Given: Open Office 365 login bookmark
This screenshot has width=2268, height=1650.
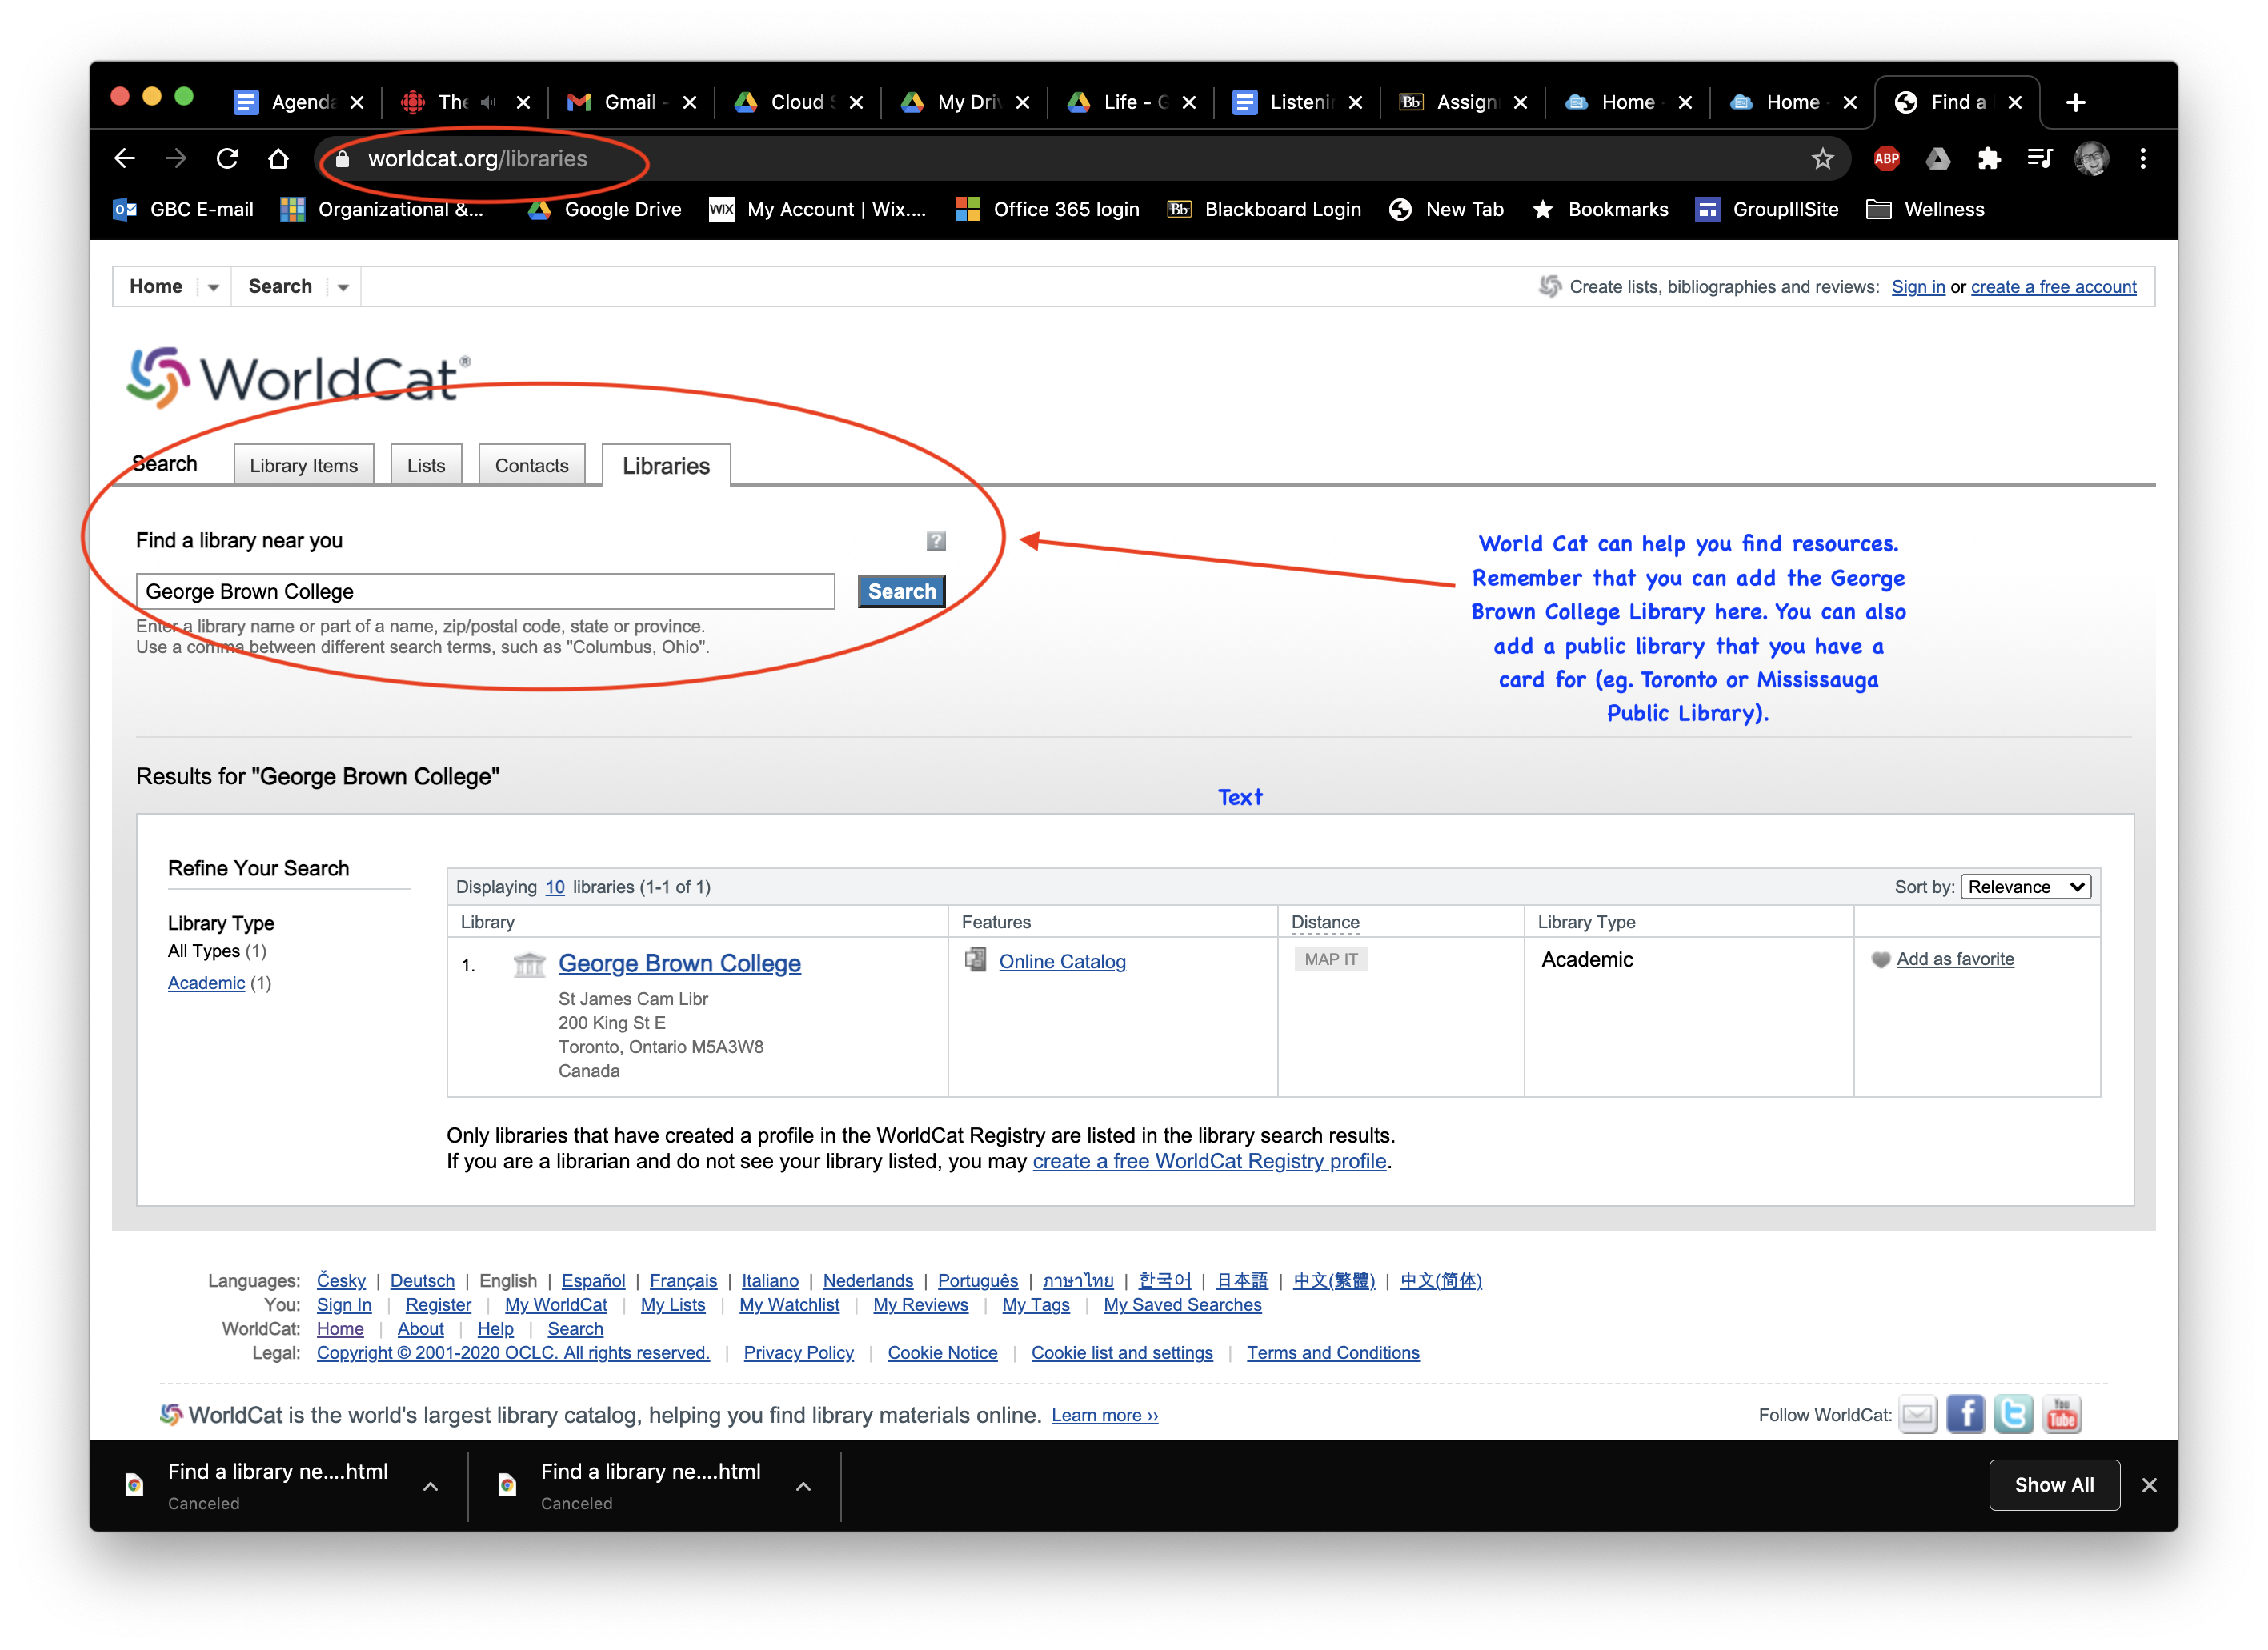Looking at the screenshot, I should pos(1048,209).
